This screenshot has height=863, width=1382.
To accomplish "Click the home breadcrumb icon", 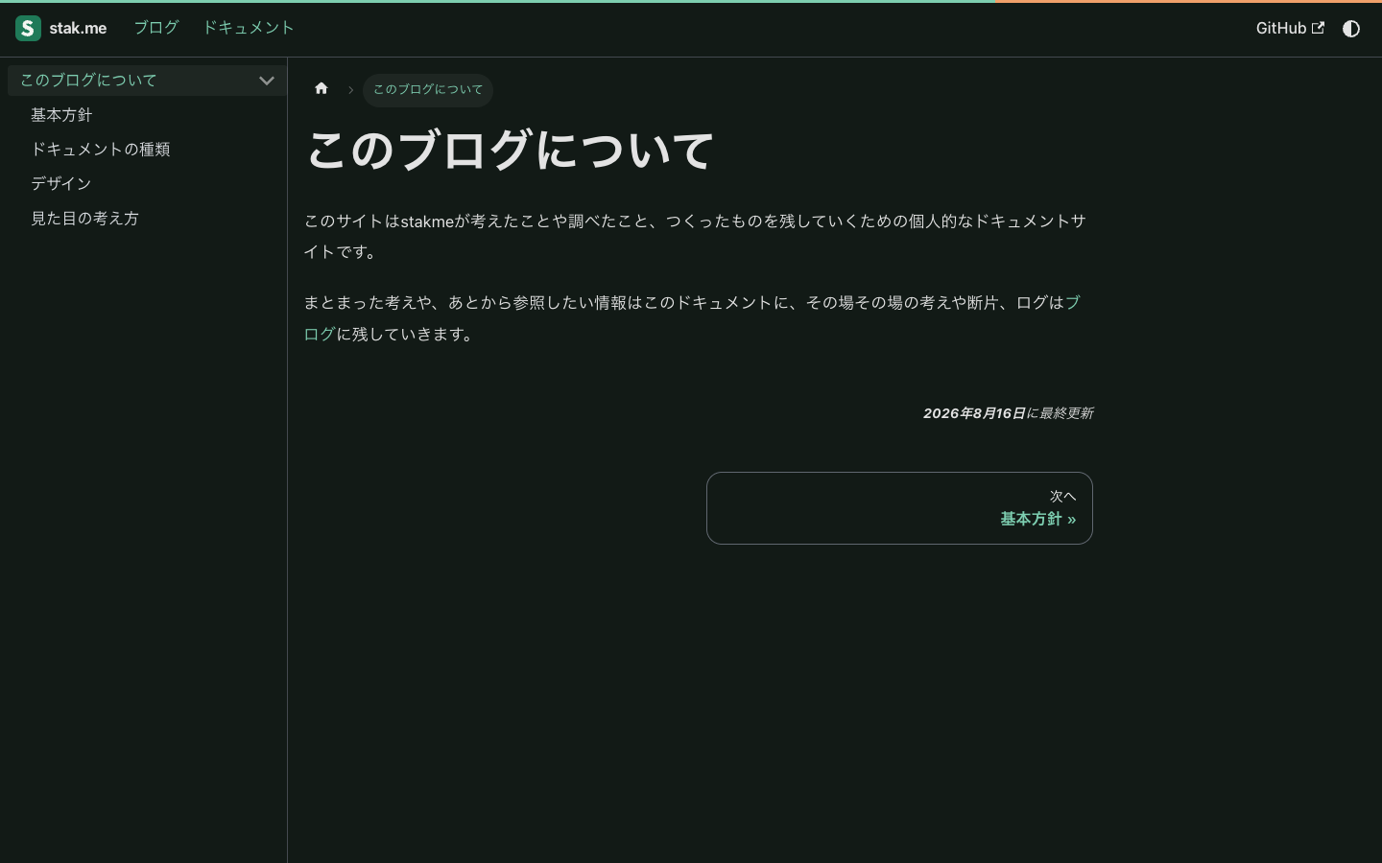I will pos(322,89).
